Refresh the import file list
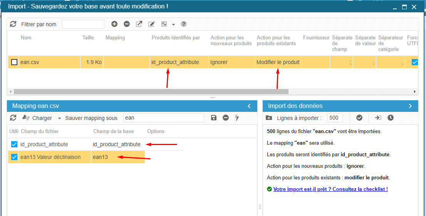Image resolution: width=426 pixels, height=216 pixels. click(x=13, y=24)
